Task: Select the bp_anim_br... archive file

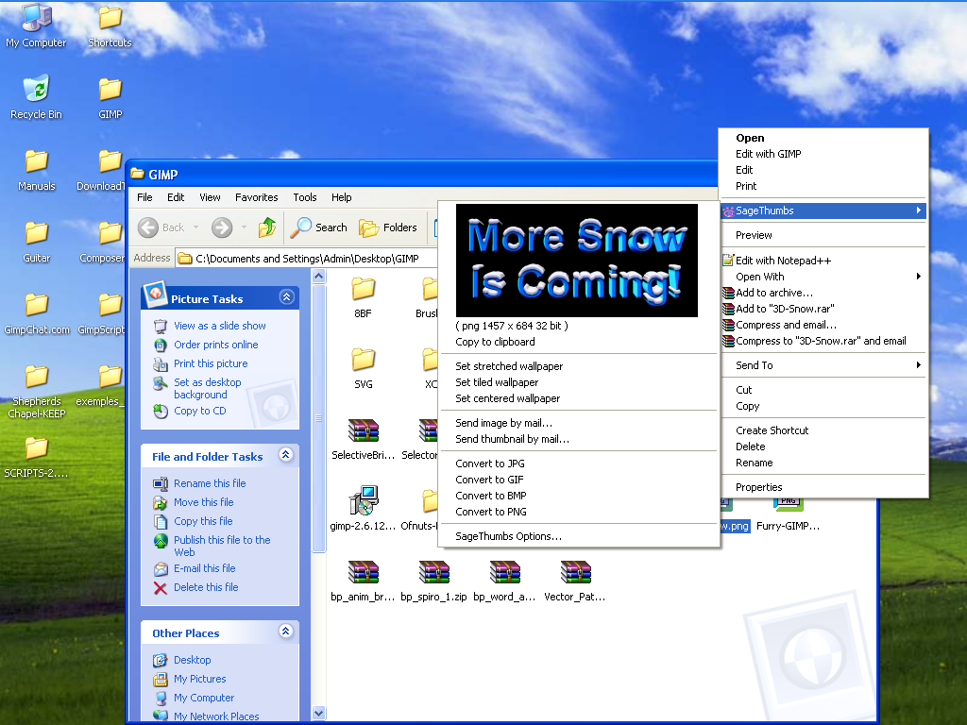Action: coord(364,581)
